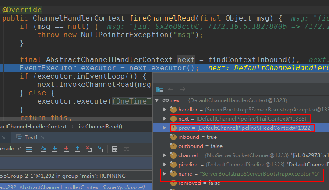This screenshot has height=190, width=329.
Task: Click the Drop Frame icon
Action: click(89, 149)
